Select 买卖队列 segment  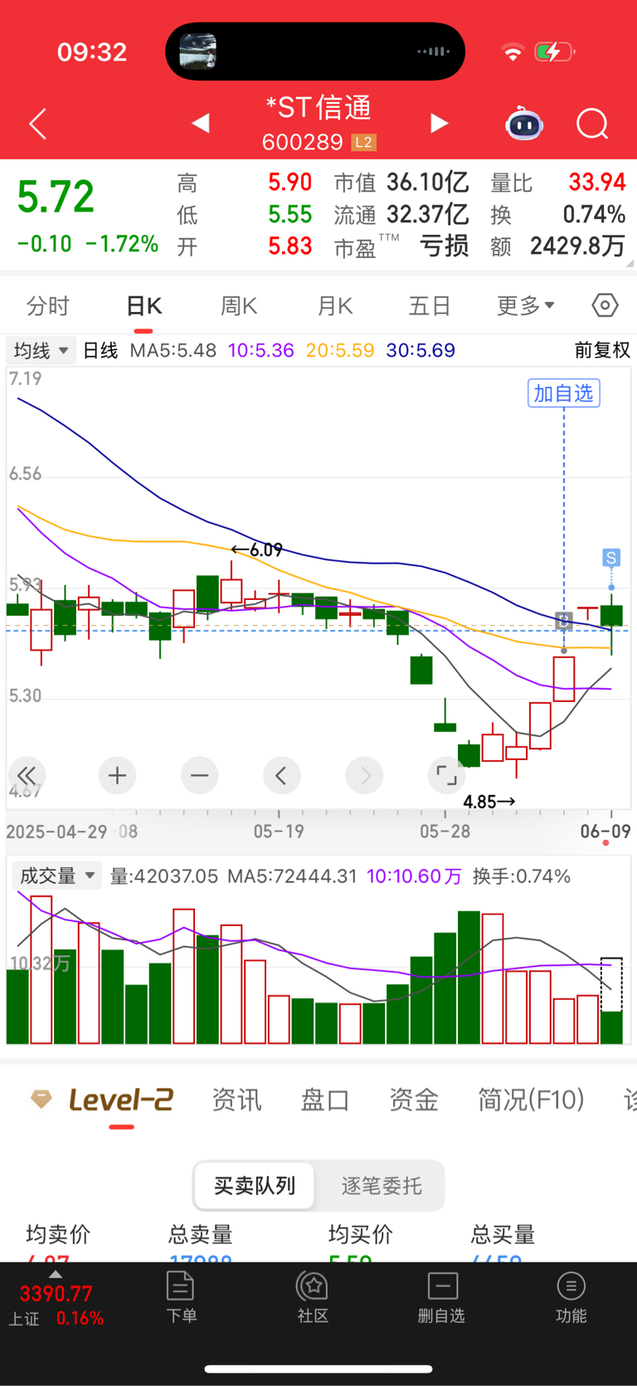coord(255,1185)
